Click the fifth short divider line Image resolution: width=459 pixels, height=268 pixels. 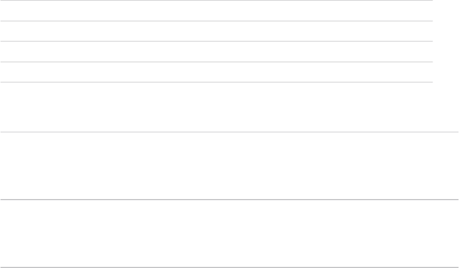click(x=216, y=82)
